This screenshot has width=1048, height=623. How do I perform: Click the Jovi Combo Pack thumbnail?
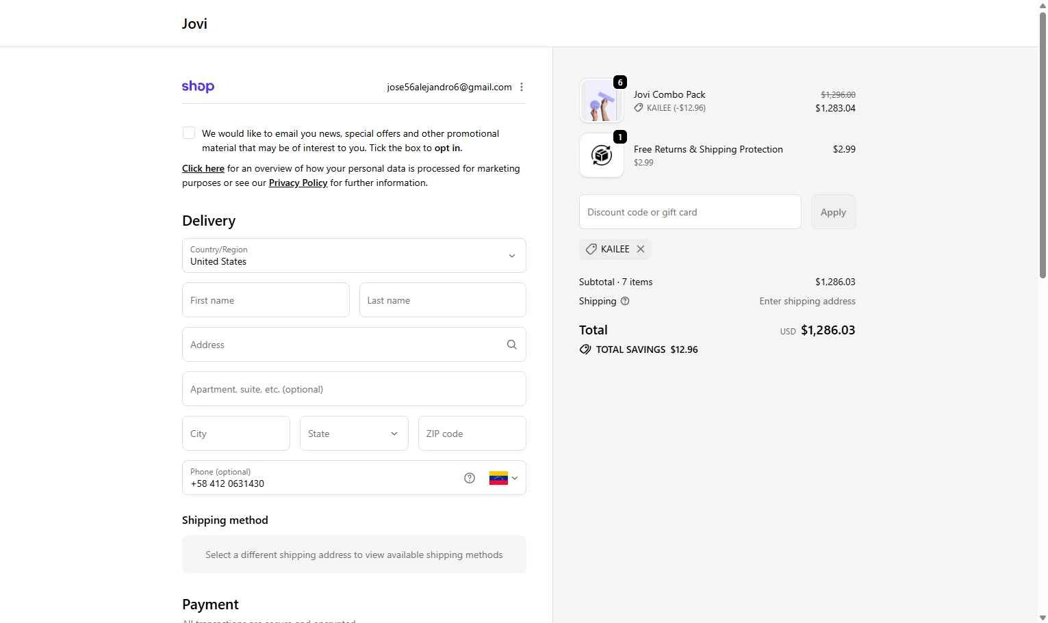[602, 101]
